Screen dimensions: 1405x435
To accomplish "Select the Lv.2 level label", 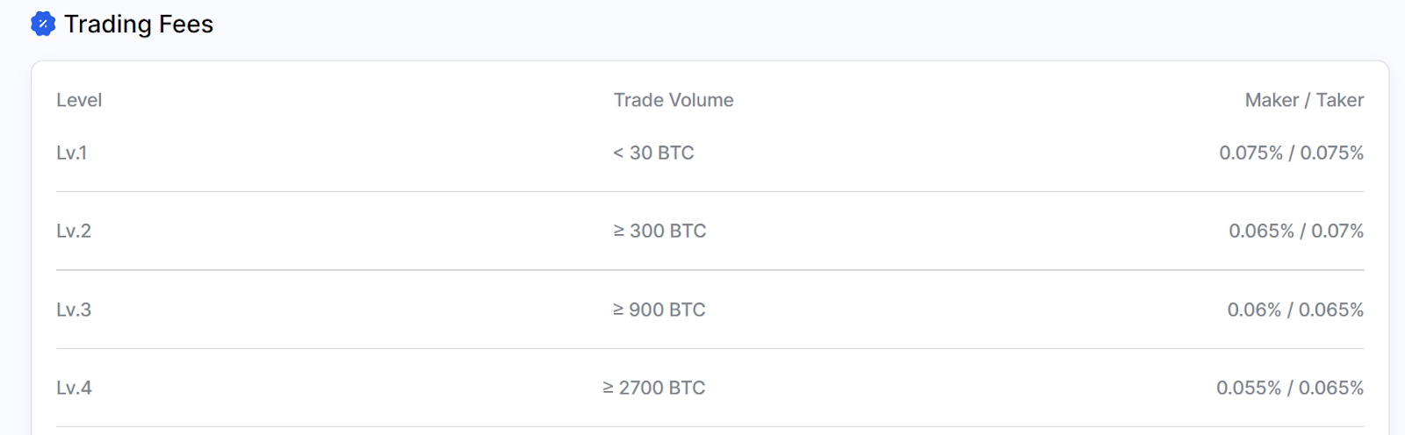I will coord(74,231).
